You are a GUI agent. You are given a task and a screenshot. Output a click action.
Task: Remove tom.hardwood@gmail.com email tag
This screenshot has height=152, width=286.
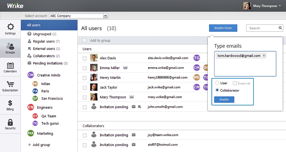pyautogui.click(x=264, y=56)
